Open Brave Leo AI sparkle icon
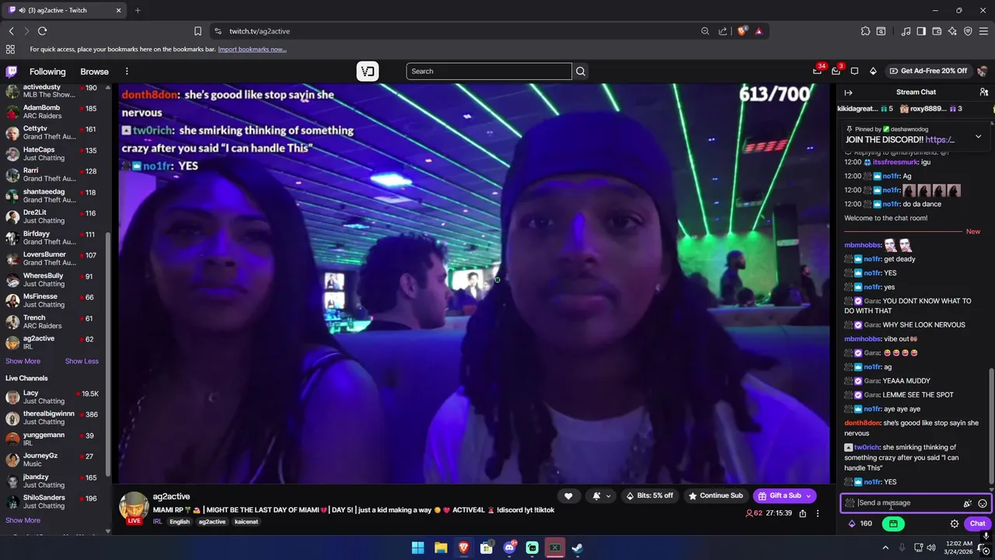 tap(952, 31)
